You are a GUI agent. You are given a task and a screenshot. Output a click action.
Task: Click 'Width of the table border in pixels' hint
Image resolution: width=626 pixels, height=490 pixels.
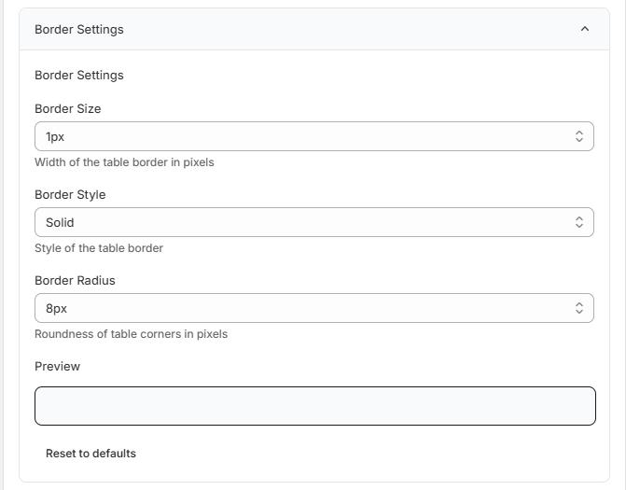pyautogui.click(x=124, y=162)
